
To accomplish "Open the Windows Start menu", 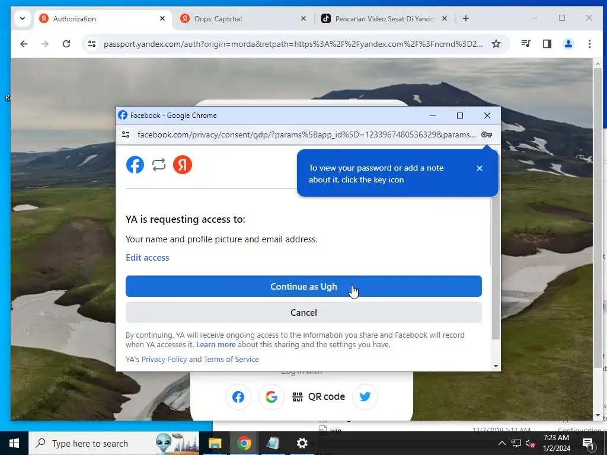I will pos(14,443).
